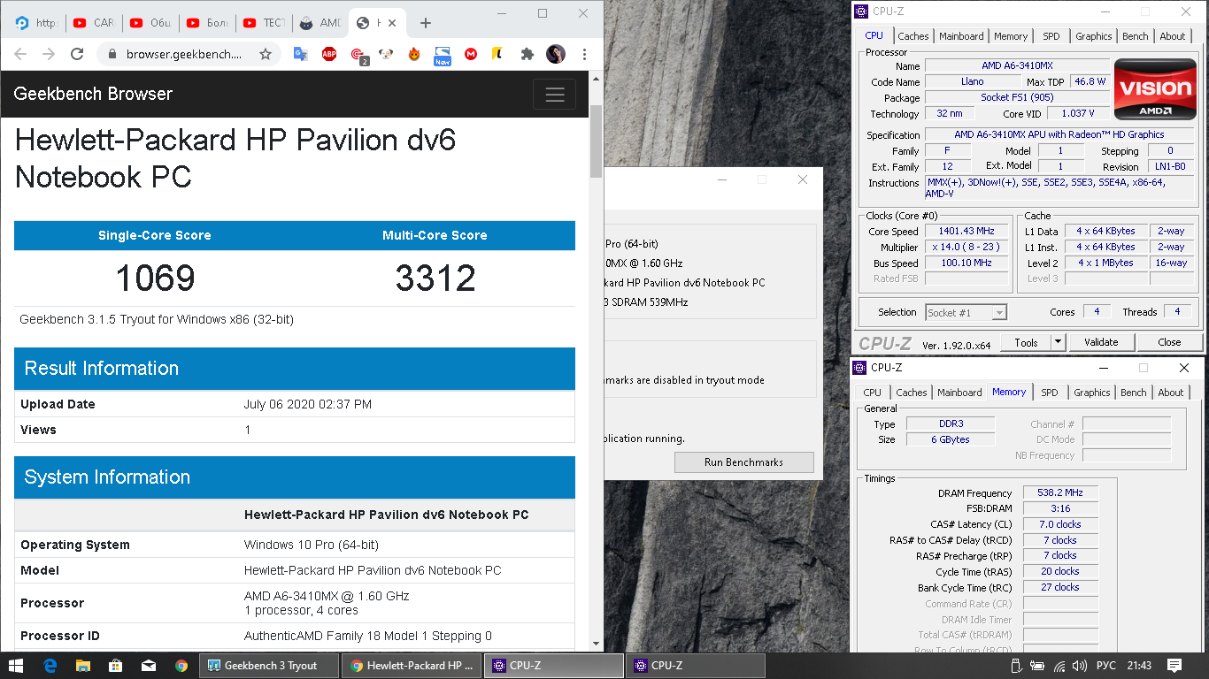Image resolution: width=1209 pixels, height=679 pixels.
Task: Open the Chrome profile avatar
Action: pyautogui.click(x=556, y=54)
